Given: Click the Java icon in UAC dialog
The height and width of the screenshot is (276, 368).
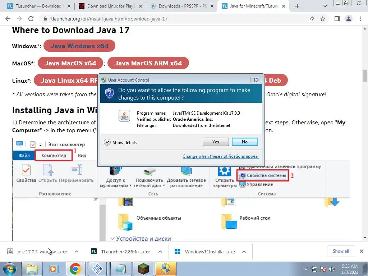Looking at the screenshot, I should [x=124, y=116].
